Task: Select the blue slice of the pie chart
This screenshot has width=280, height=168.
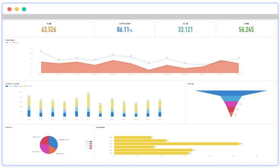Action: coord(53,142)
